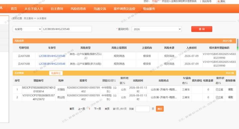Click the 出险地点 column header
The image size is (239, 129).
pos(164,81)
